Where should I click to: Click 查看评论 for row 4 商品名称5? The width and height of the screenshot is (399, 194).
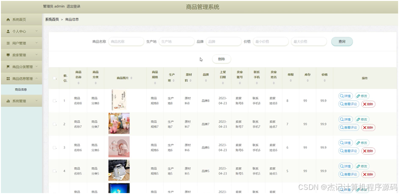(349, 174)
